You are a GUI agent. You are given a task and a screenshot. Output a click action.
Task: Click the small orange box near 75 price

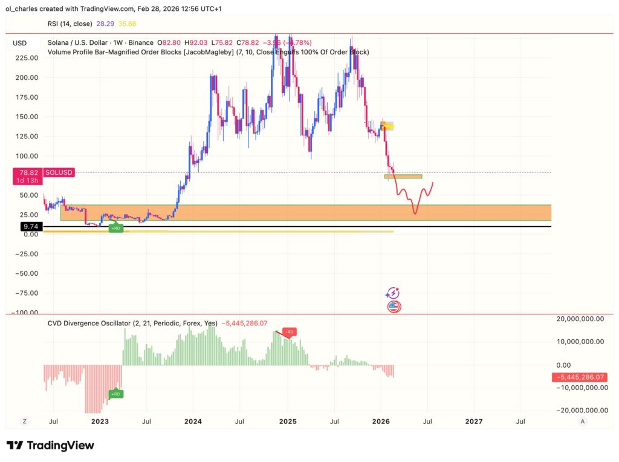coord(403,177)
